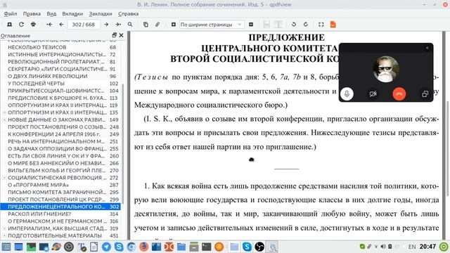Click orange presentation icon in toolbar

pos(333,25)
